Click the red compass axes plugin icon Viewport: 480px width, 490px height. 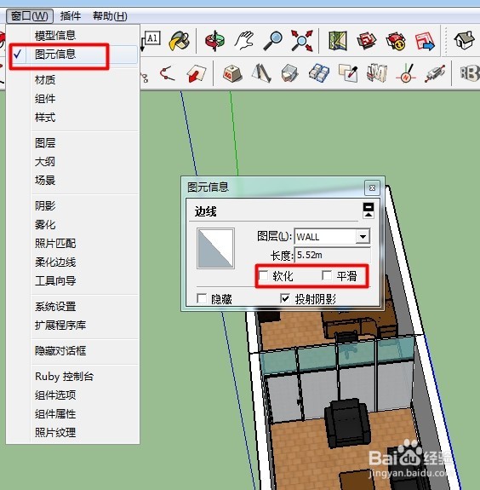[406, 74]
